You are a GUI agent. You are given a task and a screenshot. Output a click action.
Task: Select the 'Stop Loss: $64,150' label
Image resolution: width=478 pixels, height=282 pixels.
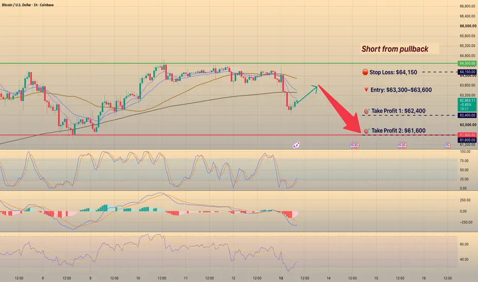point(393,72)
